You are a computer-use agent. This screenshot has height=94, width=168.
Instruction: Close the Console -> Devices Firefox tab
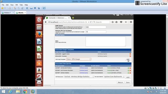coord(69,18)
